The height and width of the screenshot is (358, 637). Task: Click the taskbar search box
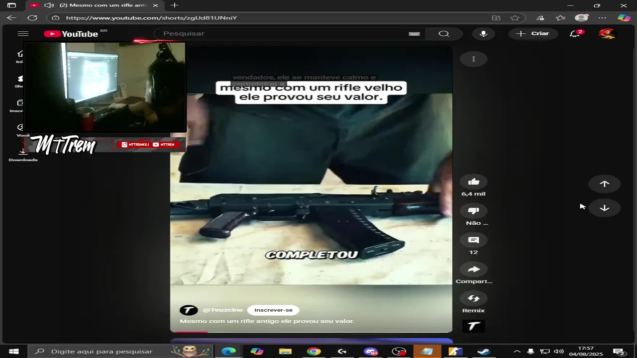pyautogui.click(x=121, y=352)
